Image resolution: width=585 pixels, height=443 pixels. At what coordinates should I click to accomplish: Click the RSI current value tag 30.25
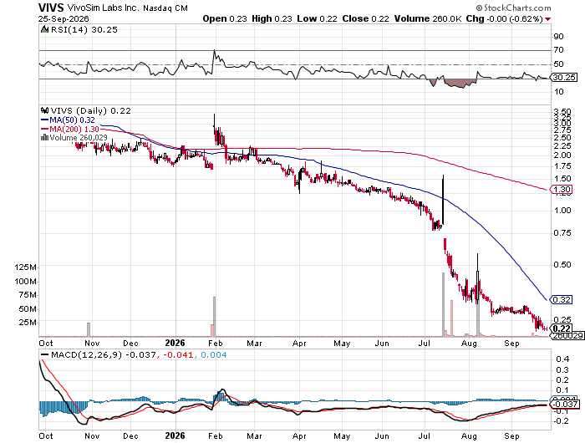pyautogui.click(x=564, y=77)
